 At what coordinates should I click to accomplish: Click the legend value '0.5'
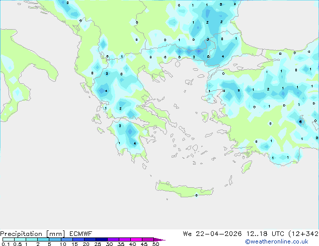point(18,244)
